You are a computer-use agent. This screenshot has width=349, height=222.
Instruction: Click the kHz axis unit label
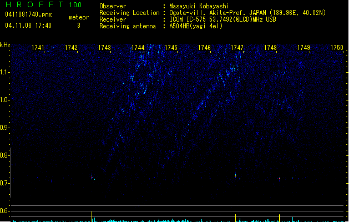[x=5, y=45]
